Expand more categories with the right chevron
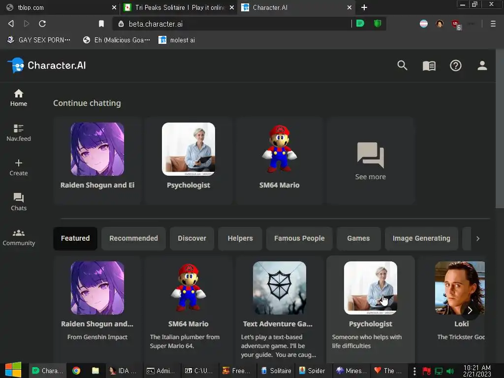This screenshot has height=378, width=504. 478,239
